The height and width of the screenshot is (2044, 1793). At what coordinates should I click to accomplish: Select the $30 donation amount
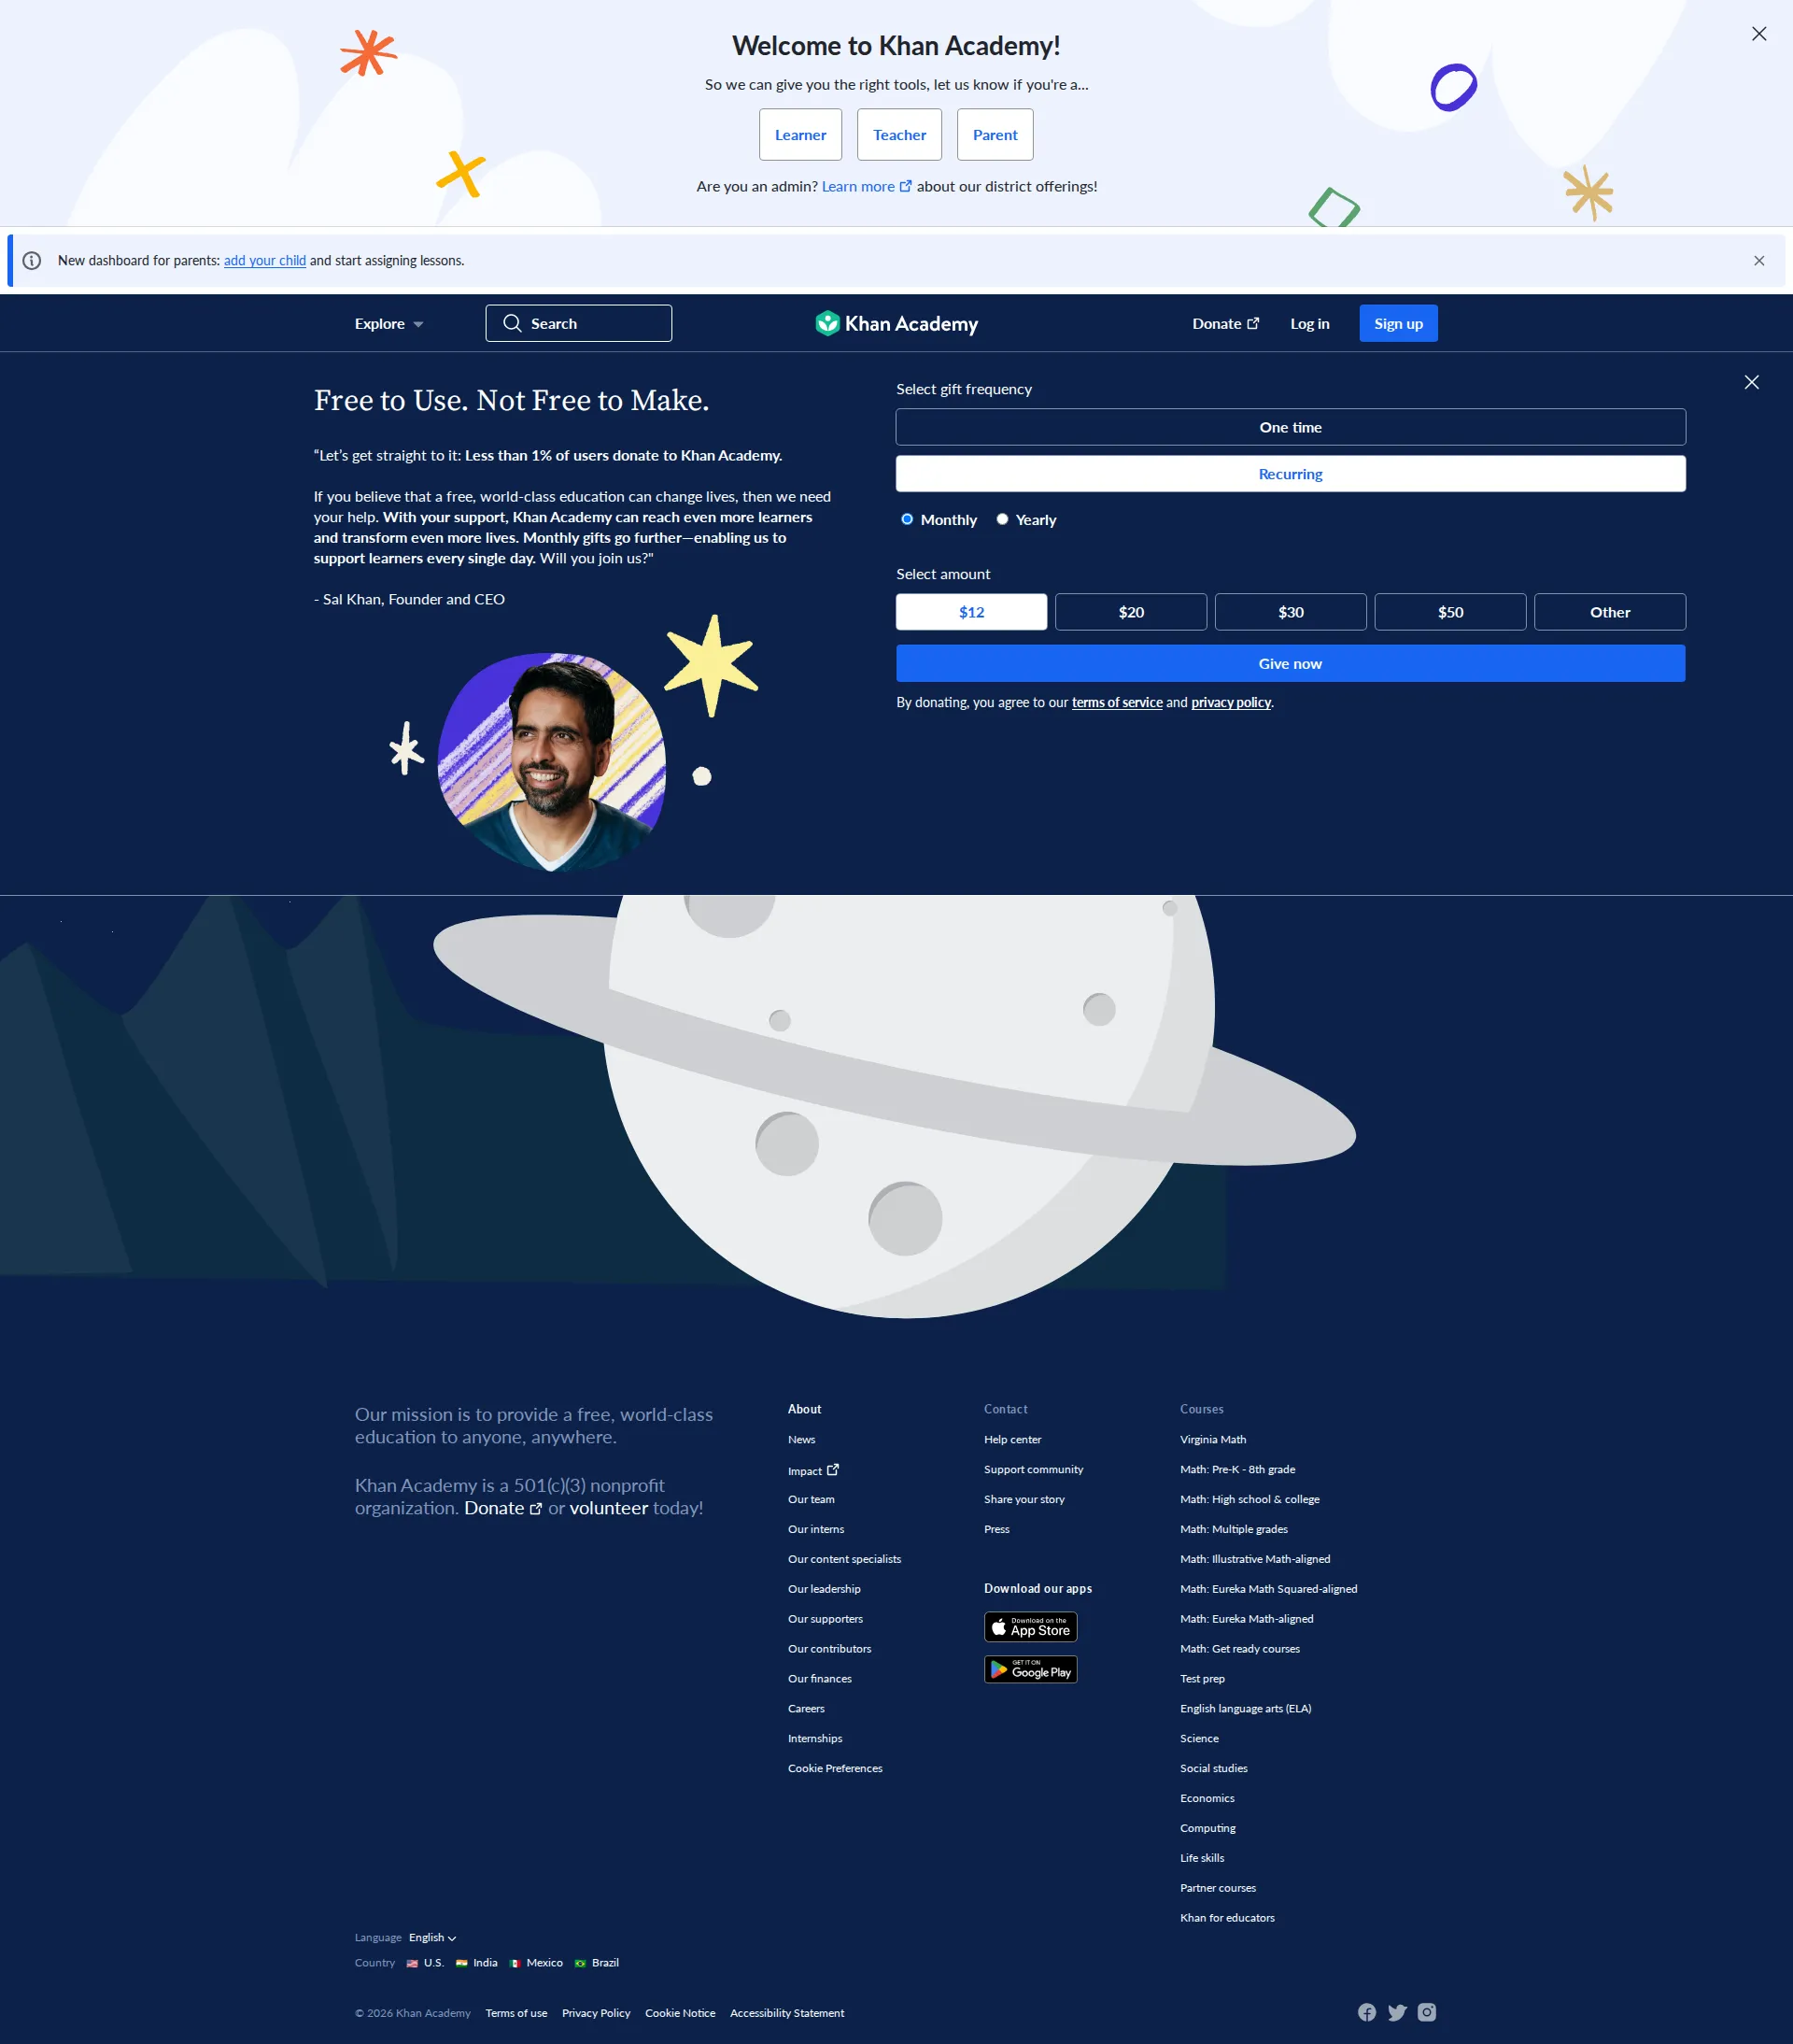click(1291, 612)
